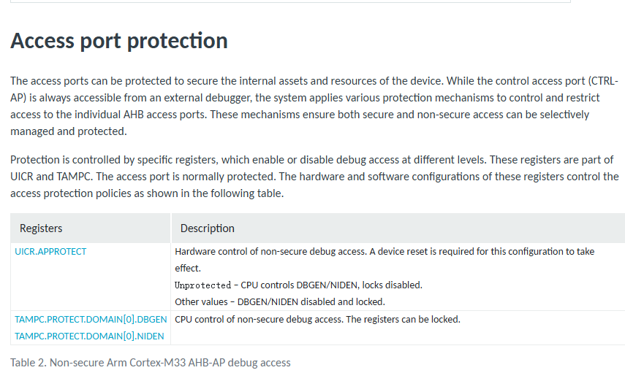Click the monospace word Unprotected
625x381 pixels.
[202, 285]
